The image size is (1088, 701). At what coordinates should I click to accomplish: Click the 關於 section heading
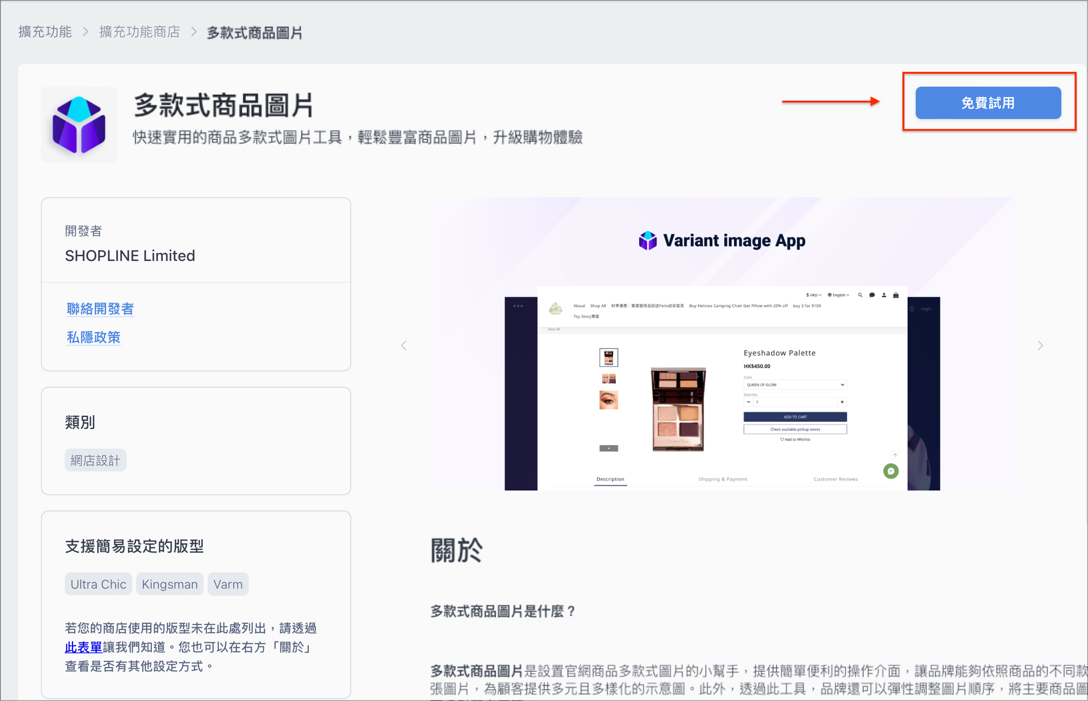tap(456, 550)
